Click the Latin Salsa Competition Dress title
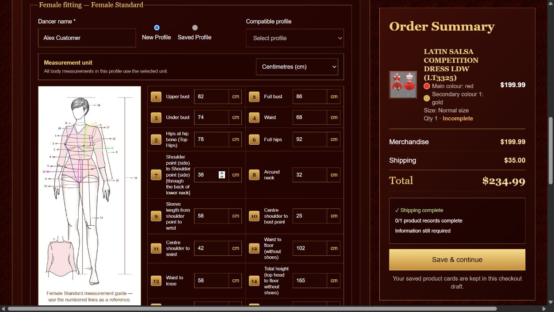The height and width of the screenshot is (312, 554). pyautogui.click(x=451, y=65)
